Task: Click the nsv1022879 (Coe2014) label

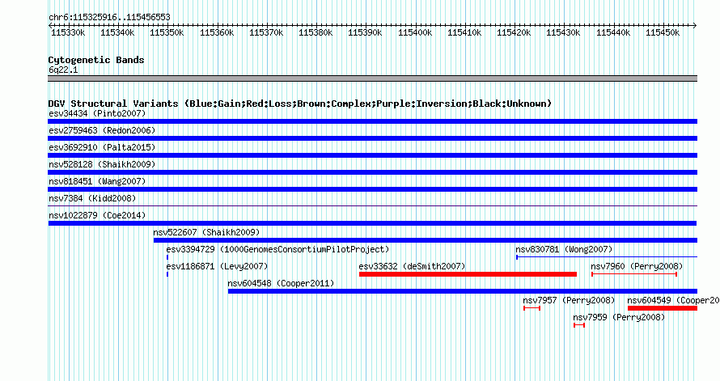Action: coord(97,215)
